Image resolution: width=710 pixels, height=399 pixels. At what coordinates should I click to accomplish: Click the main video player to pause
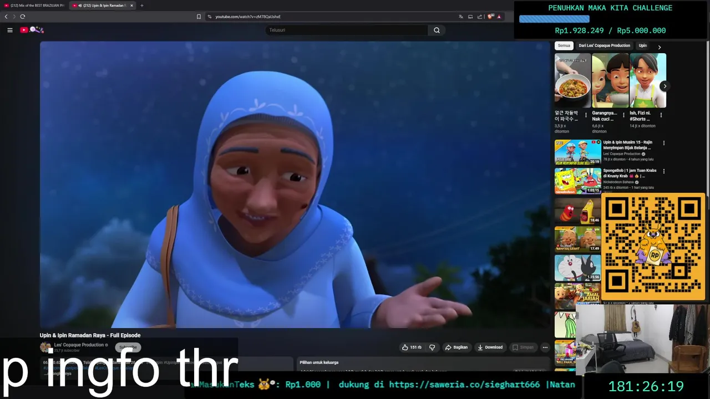click(x=295, y=185)
